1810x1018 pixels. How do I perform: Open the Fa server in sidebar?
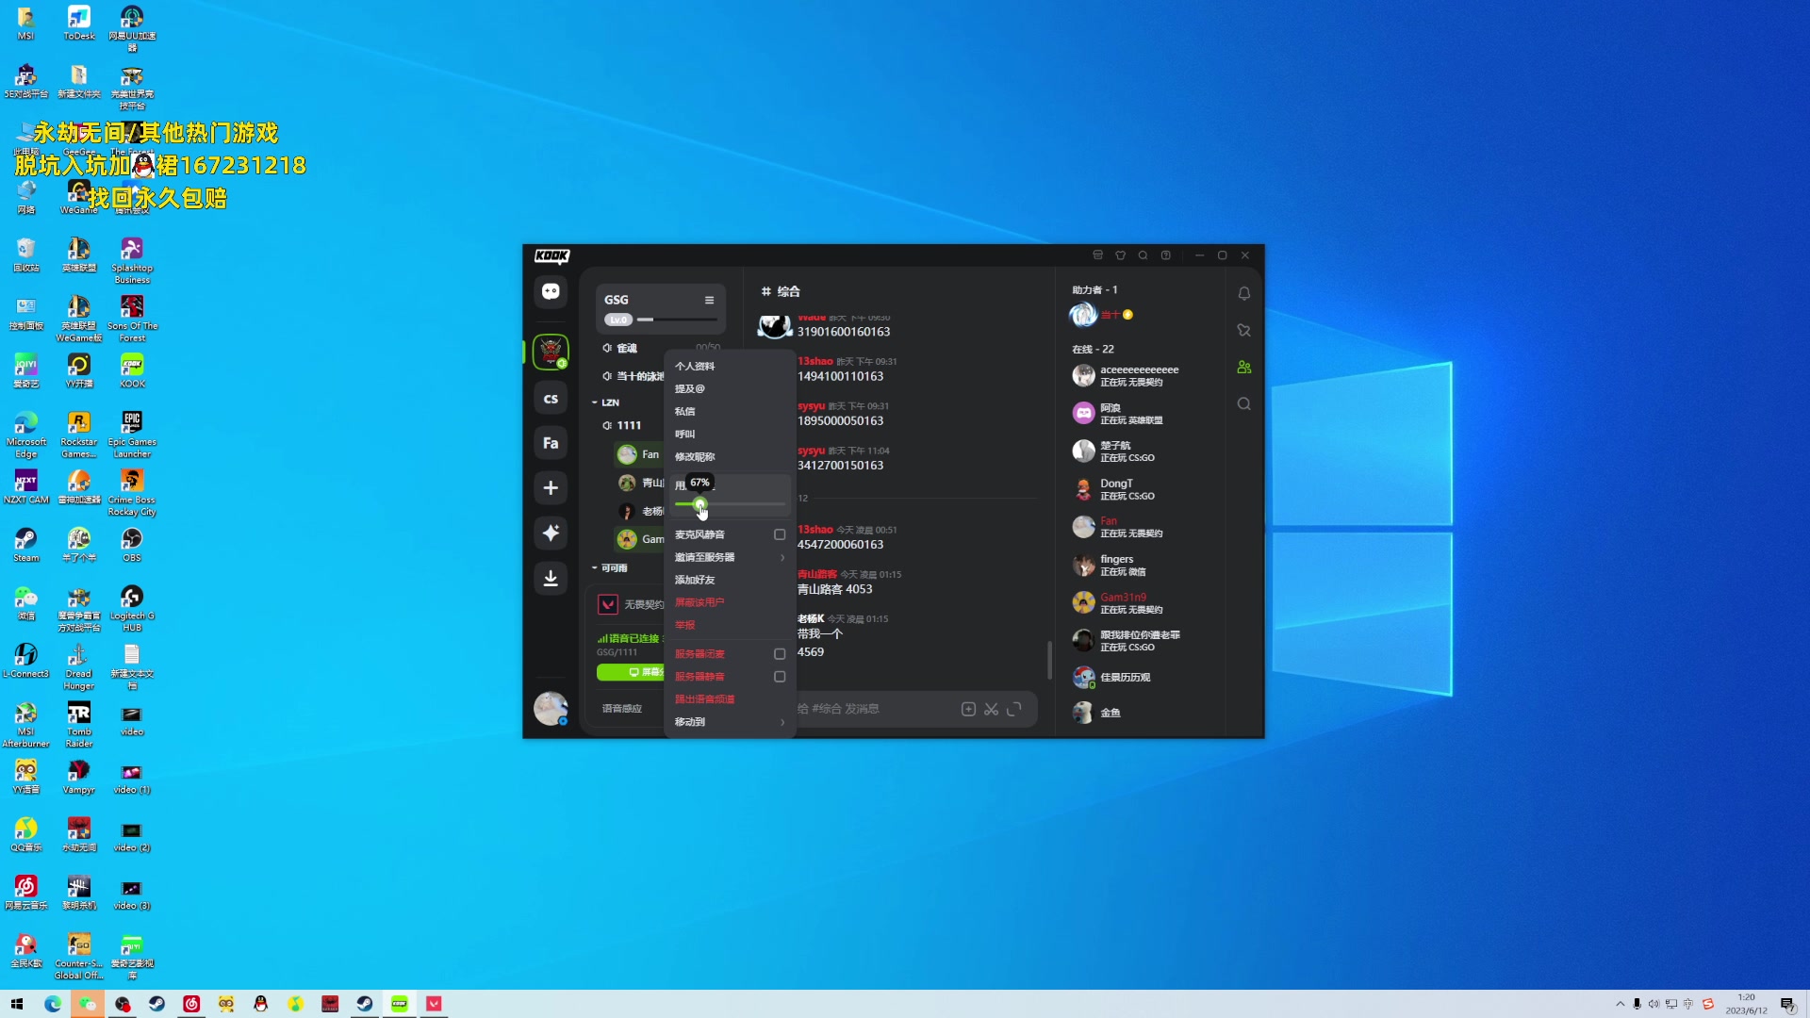click(551, 443)
